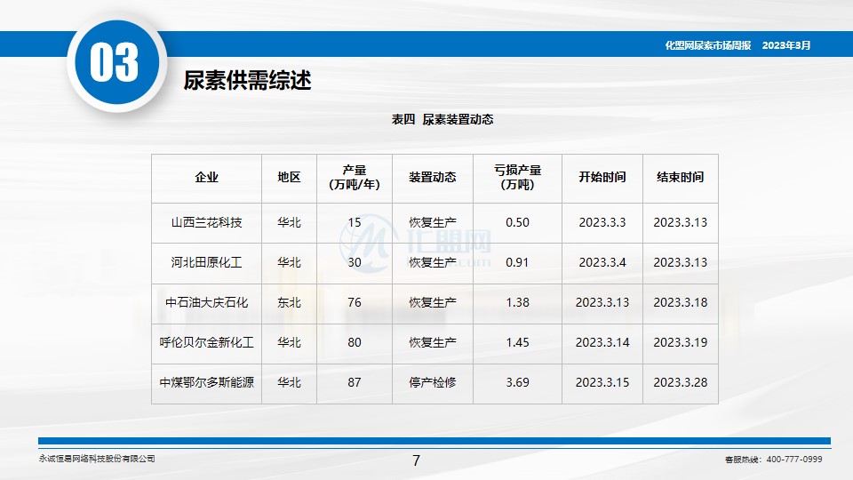Select the 3.69 loss output value
Screen dimensions: 853x480
click(x=517, y=383)
